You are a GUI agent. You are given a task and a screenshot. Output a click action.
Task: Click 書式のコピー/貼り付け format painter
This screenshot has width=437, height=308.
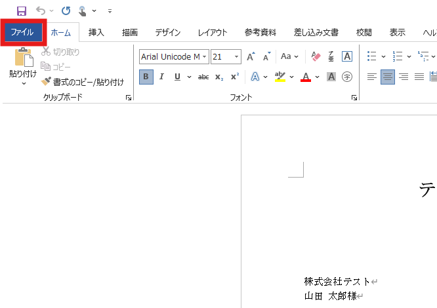(83, 82)
